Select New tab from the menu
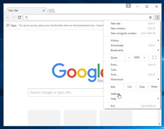Screen dimensions: 164x129 coord(132,23)
